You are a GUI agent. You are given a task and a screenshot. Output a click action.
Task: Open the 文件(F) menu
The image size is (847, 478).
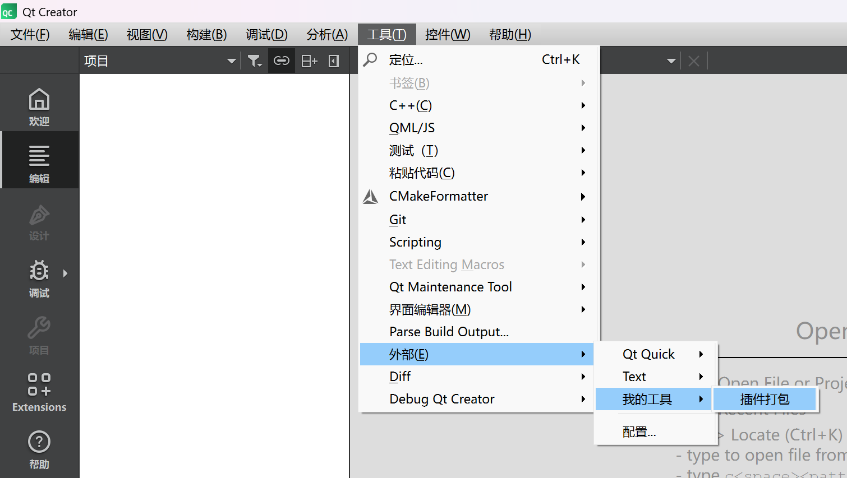(x=30, y=34)
